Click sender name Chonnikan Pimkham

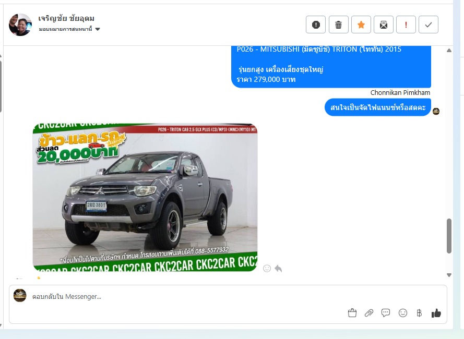click(400, 93)
